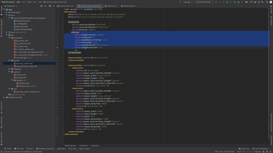Click the Make Project hammer icon

pyautogui.click(x=180, y=2)
